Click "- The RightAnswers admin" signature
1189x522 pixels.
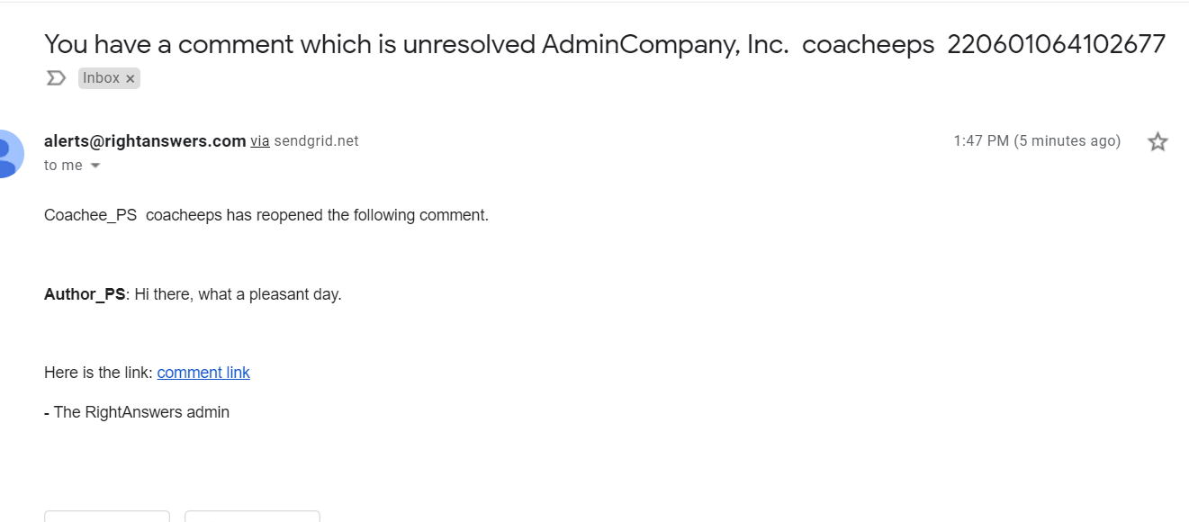[137, 412]
